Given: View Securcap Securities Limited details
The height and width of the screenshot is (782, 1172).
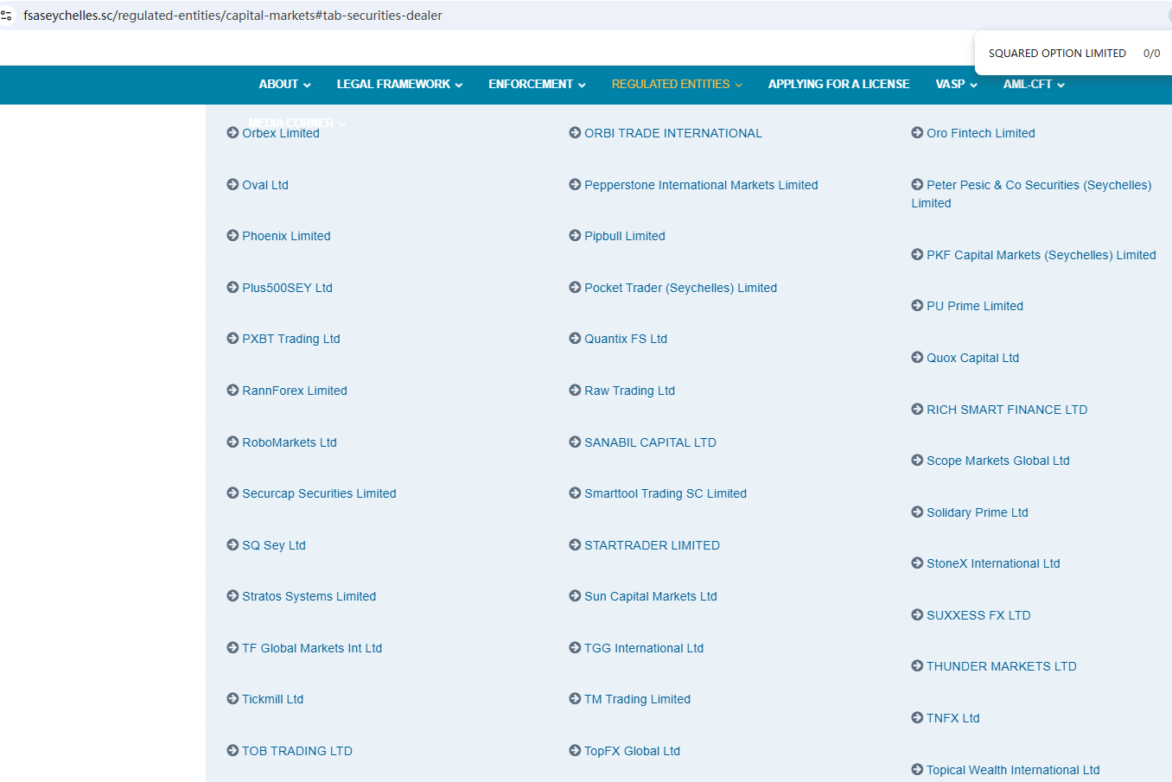Looking at the screenshot, I should point(319,493).
